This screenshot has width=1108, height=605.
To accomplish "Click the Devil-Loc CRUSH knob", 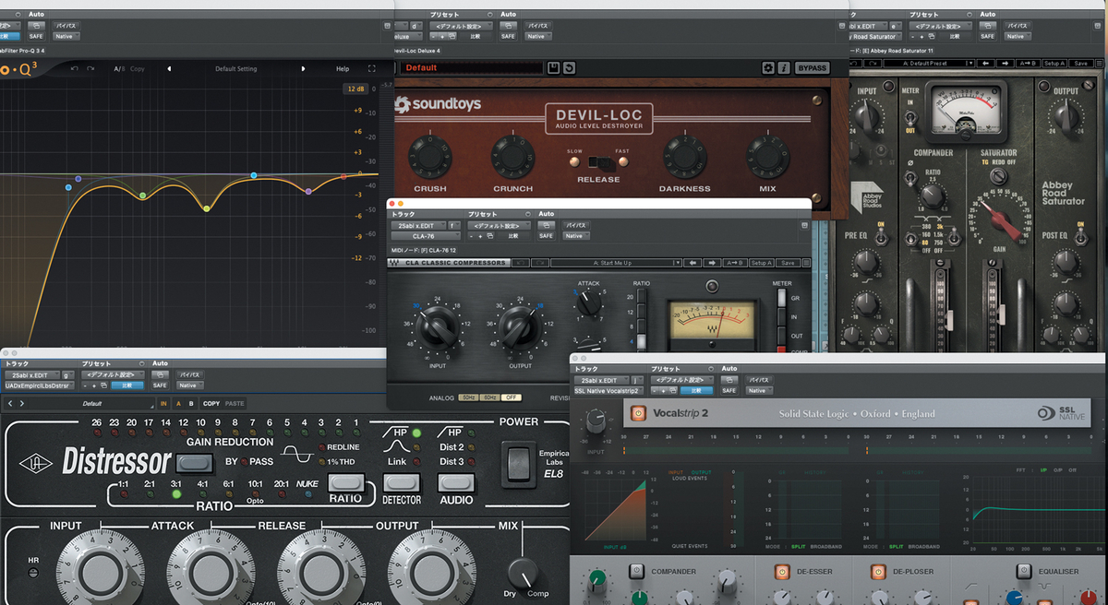I will click(429, 157).
